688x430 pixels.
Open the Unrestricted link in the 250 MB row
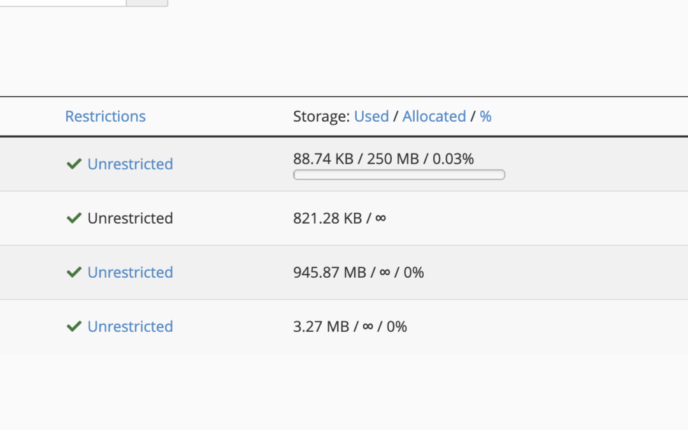131,164
